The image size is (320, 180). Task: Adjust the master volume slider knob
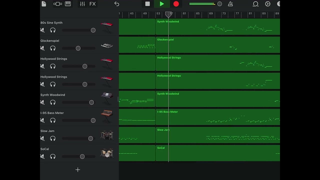click(x=219, y=4)
